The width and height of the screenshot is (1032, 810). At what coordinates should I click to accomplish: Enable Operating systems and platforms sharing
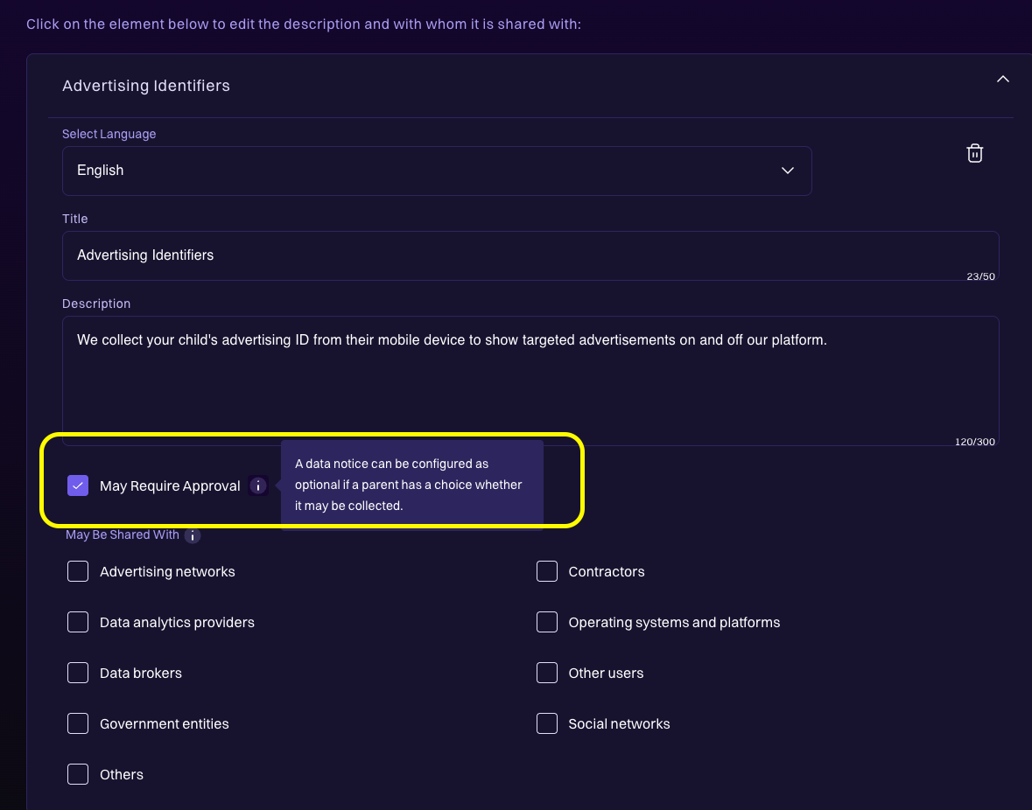(x=546, y=622)
